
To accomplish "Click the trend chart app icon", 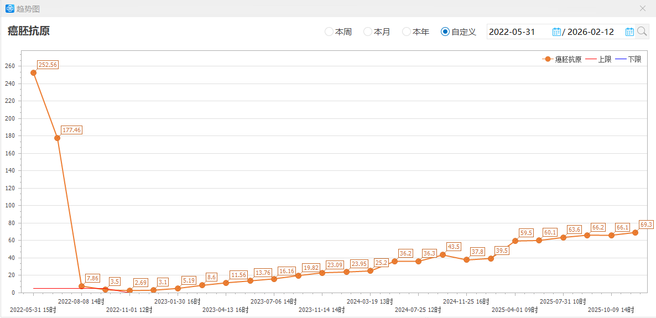I will tap(9, 8).
